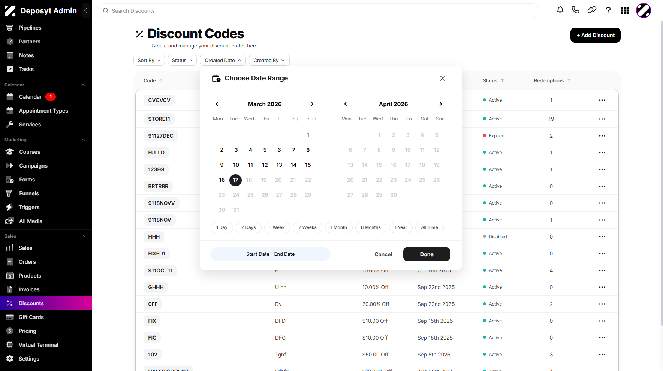Image resolution: width=663 pixels, height=371 pixels.
Task: Go back a month from April 2026
Action: (346, 104)
